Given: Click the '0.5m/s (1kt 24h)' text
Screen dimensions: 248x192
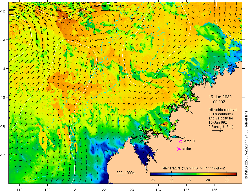Looking at the screenshot, I should [221, 127].
